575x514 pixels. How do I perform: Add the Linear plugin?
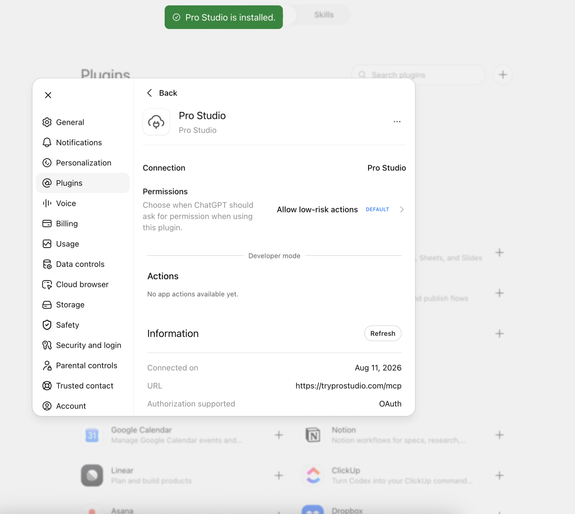coord(279,475)
